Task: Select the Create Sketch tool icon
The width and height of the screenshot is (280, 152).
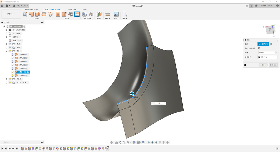Action: click(x=25, y=14)
